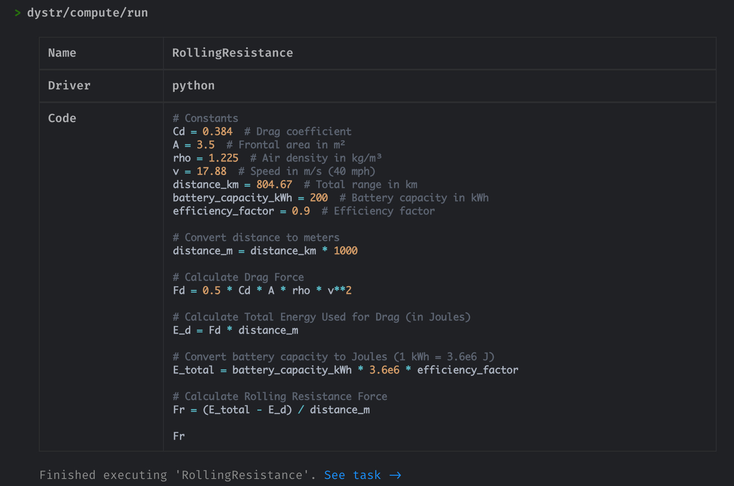Screen dimensions: 734x486
Task: Click the 'python' driver value
Action: 193,86
